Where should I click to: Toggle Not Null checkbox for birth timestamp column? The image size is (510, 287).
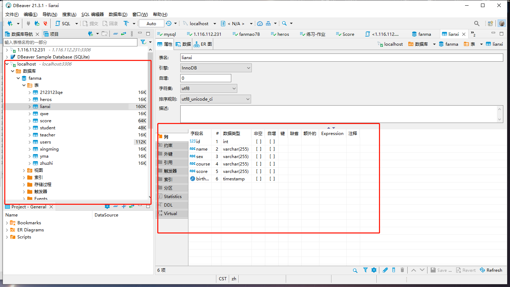pos(259,179)
